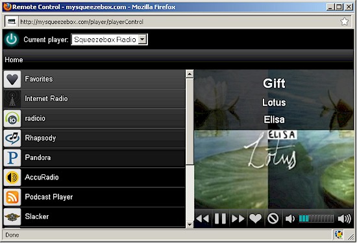The width and height of the screenshot is (357, 243).
Task: Open the Rhapsody menu entry
Action: pos(95,138)
